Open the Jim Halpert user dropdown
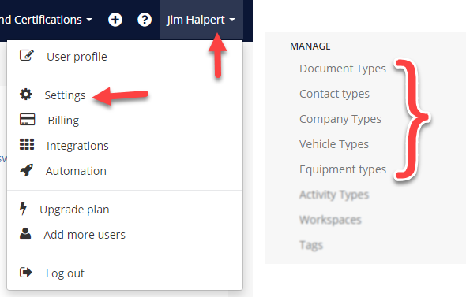466x297 pixels. click(201, 20)
